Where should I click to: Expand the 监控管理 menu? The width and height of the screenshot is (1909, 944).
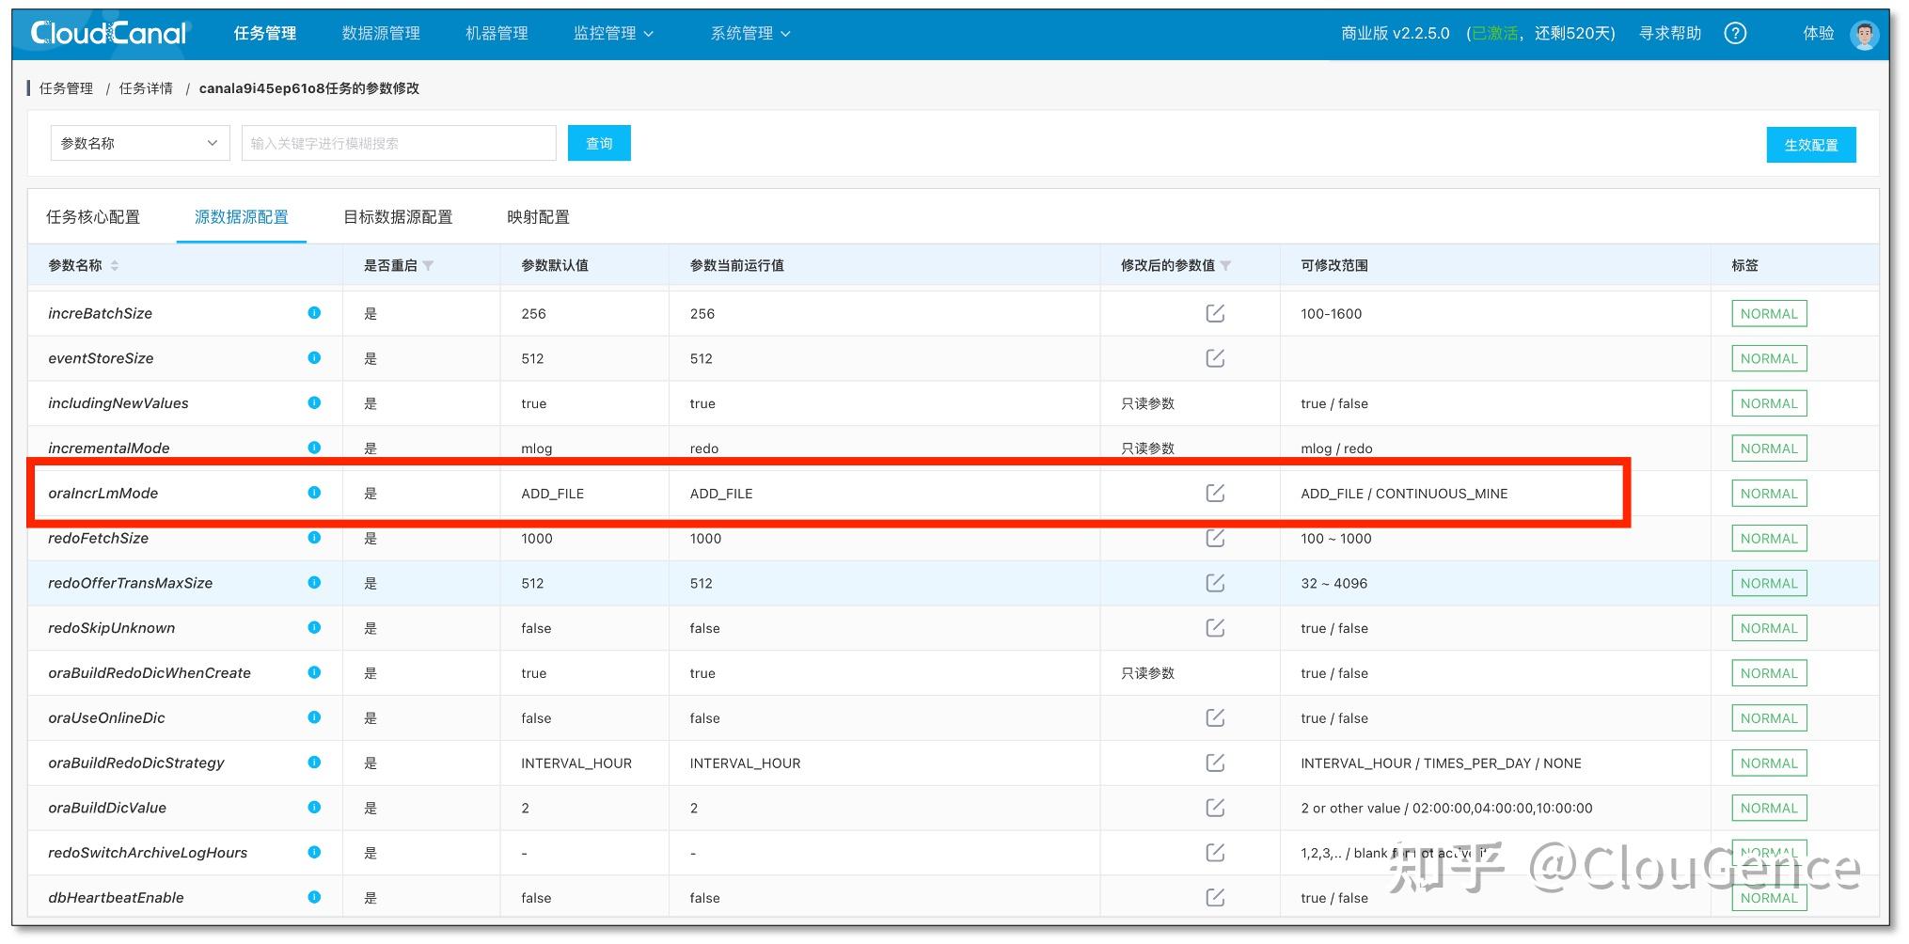pyautogui.click(x=612, y=32)
